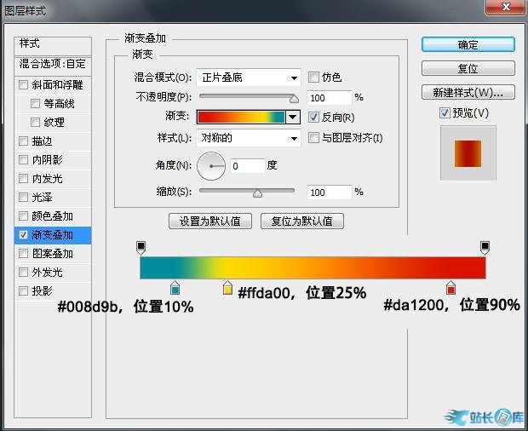The width and height of the screenshot is (528, 431).
Task: Enable the 仿色 dither checkbox
Action: [x=314, y=77]
